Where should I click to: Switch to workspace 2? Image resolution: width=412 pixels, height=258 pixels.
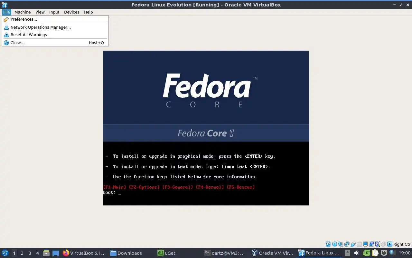tap(22, 253)
